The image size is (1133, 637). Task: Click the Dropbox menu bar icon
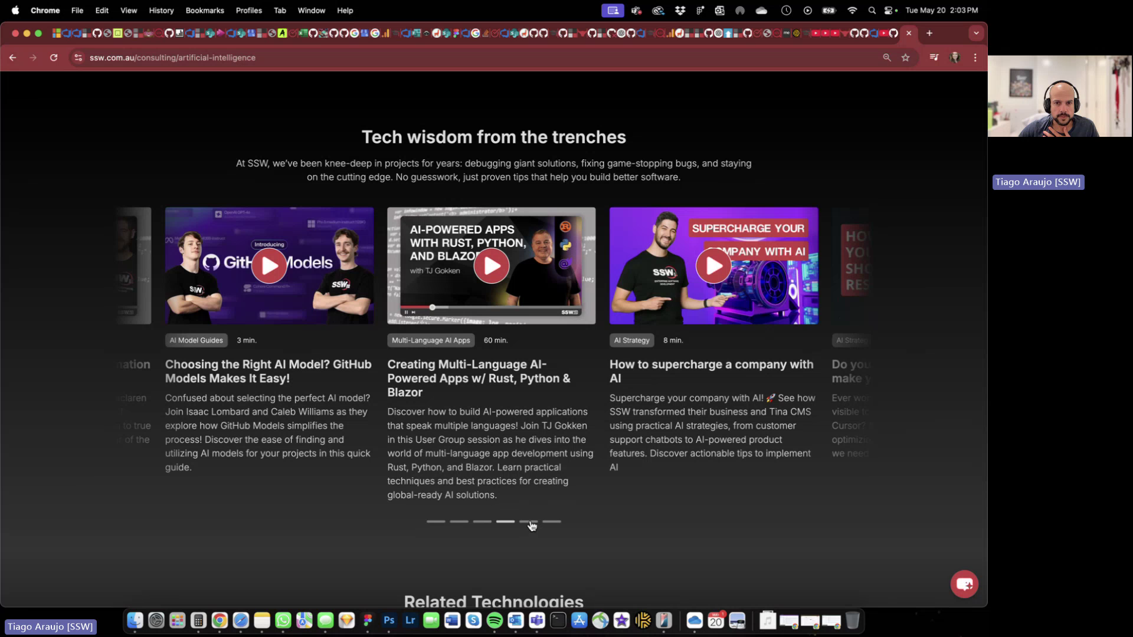tap(680, 10)
